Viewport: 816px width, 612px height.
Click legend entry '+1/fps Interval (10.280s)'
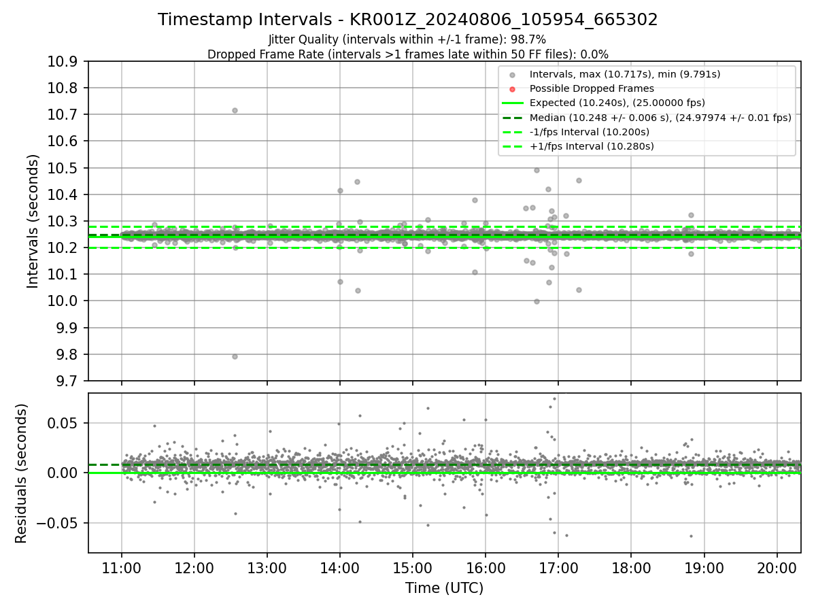tap(592, 146)
